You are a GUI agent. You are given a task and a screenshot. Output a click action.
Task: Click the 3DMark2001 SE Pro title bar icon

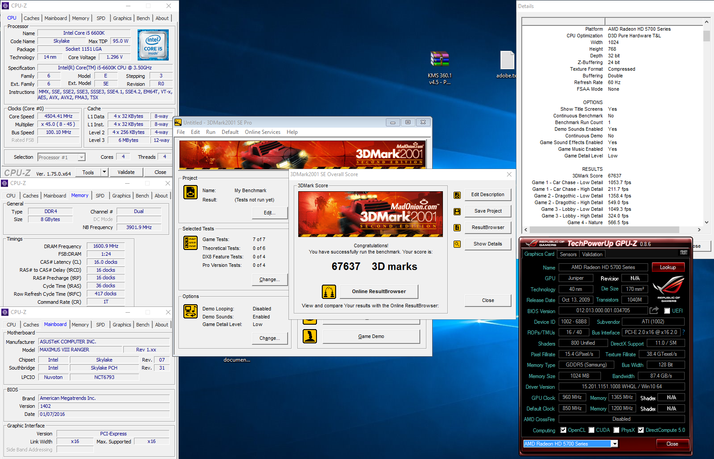178,122
